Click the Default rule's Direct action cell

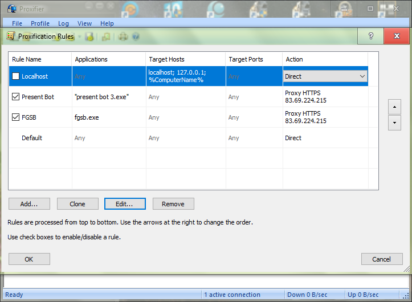[x=325, y=138]
